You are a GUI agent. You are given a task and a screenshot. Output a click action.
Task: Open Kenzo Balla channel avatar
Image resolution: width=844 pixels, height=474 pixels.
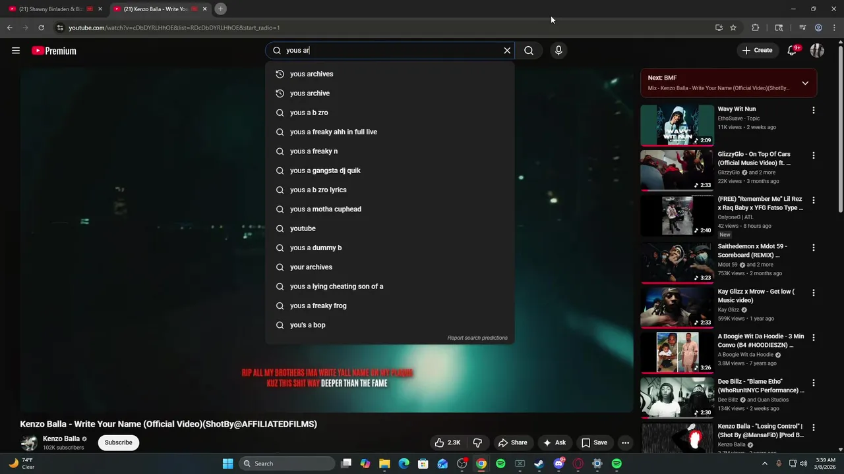click(x=29, y=442)
